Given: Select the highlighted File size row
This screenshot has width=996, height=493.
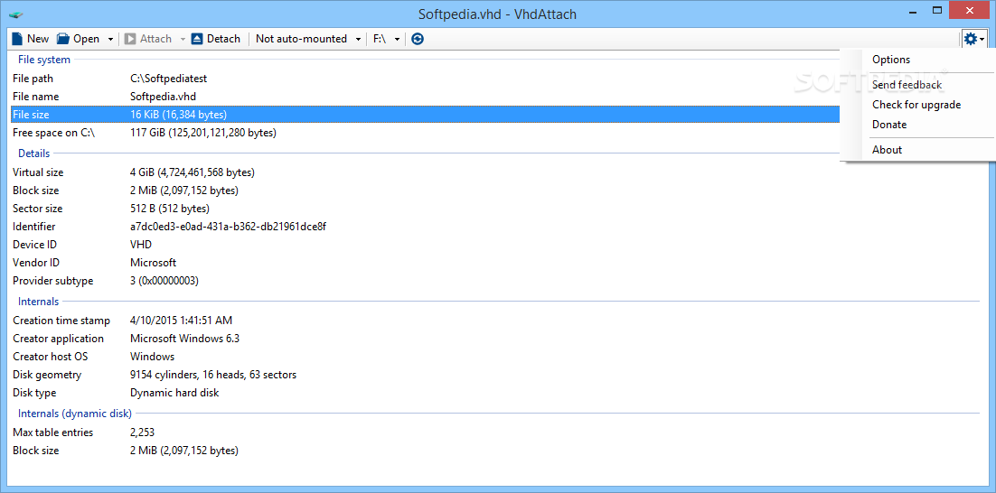Looking at the screenshot, I should (x=426, y=115).
